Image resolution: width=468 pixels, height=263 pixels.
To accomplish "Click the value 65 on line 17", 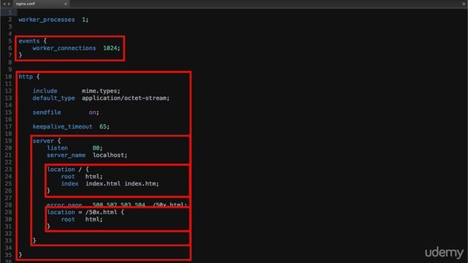I will click(103, 126).
